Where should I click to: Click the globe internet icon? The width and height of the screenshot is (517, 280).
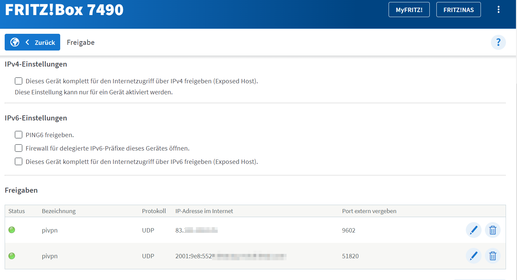coord(15,42)
